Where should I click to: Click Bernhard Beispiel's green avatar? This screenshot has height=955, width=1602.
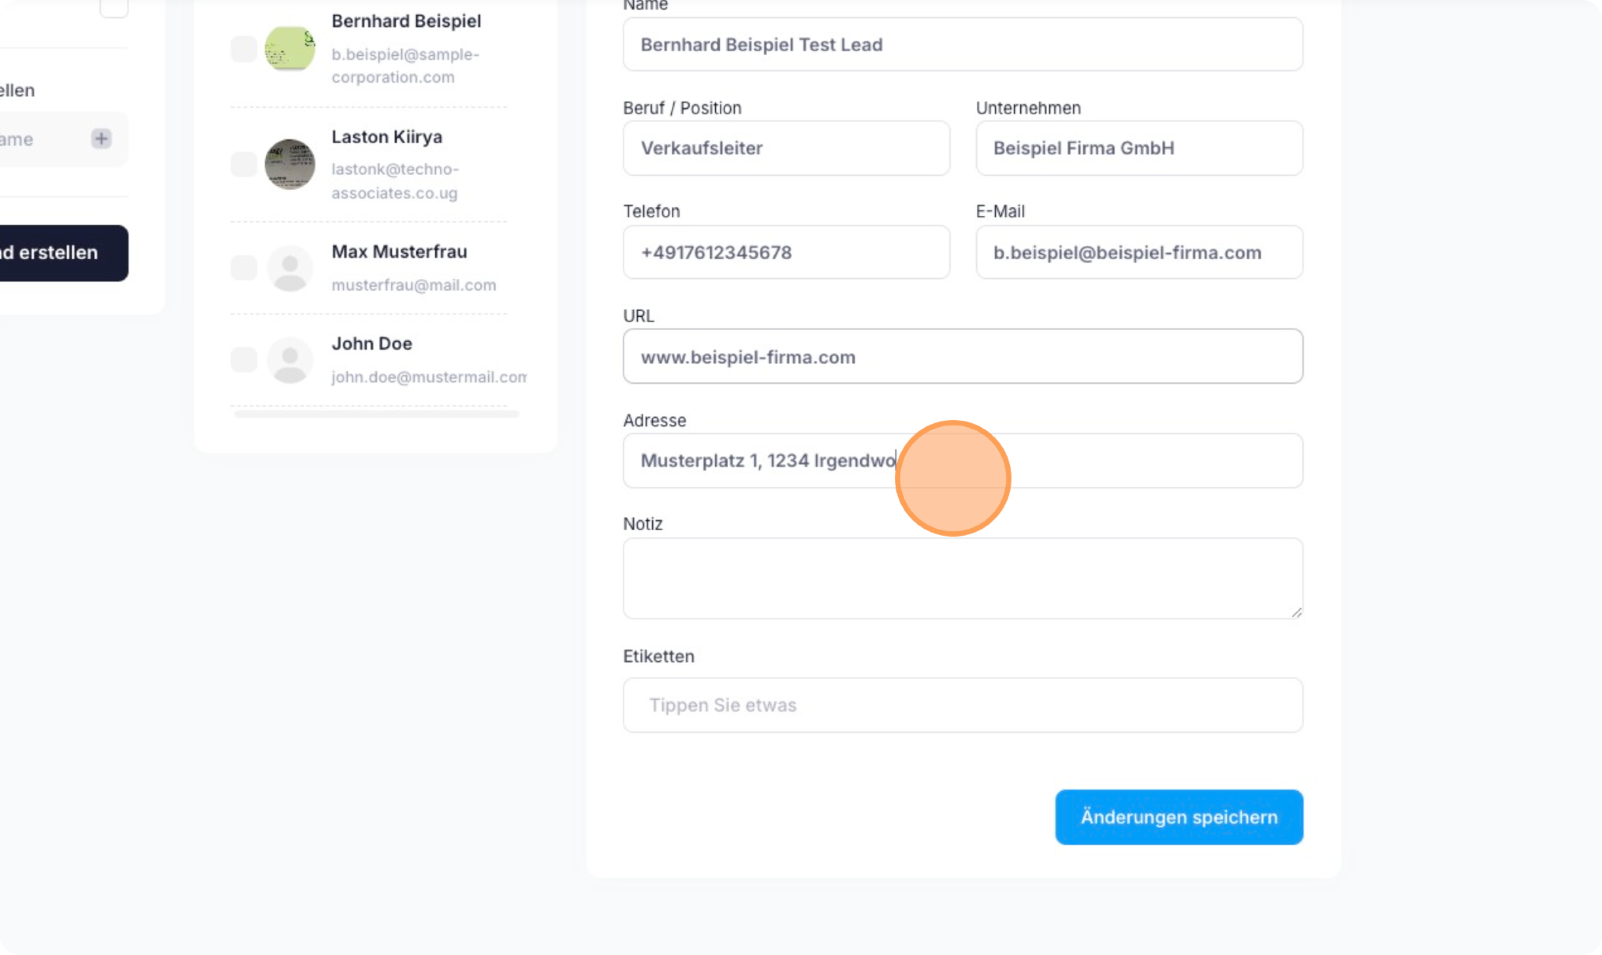(x=290, y=48)
